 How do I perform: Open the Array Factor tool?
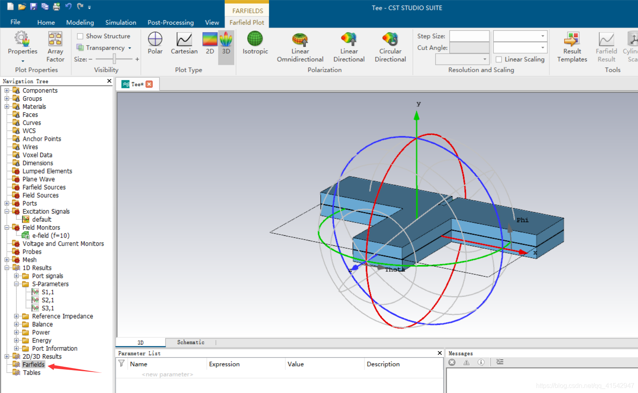coord(55,47)
